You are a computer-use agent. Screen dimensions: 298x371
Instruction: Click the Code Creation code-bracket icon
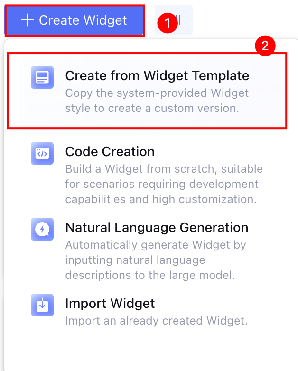pos(43,153)
